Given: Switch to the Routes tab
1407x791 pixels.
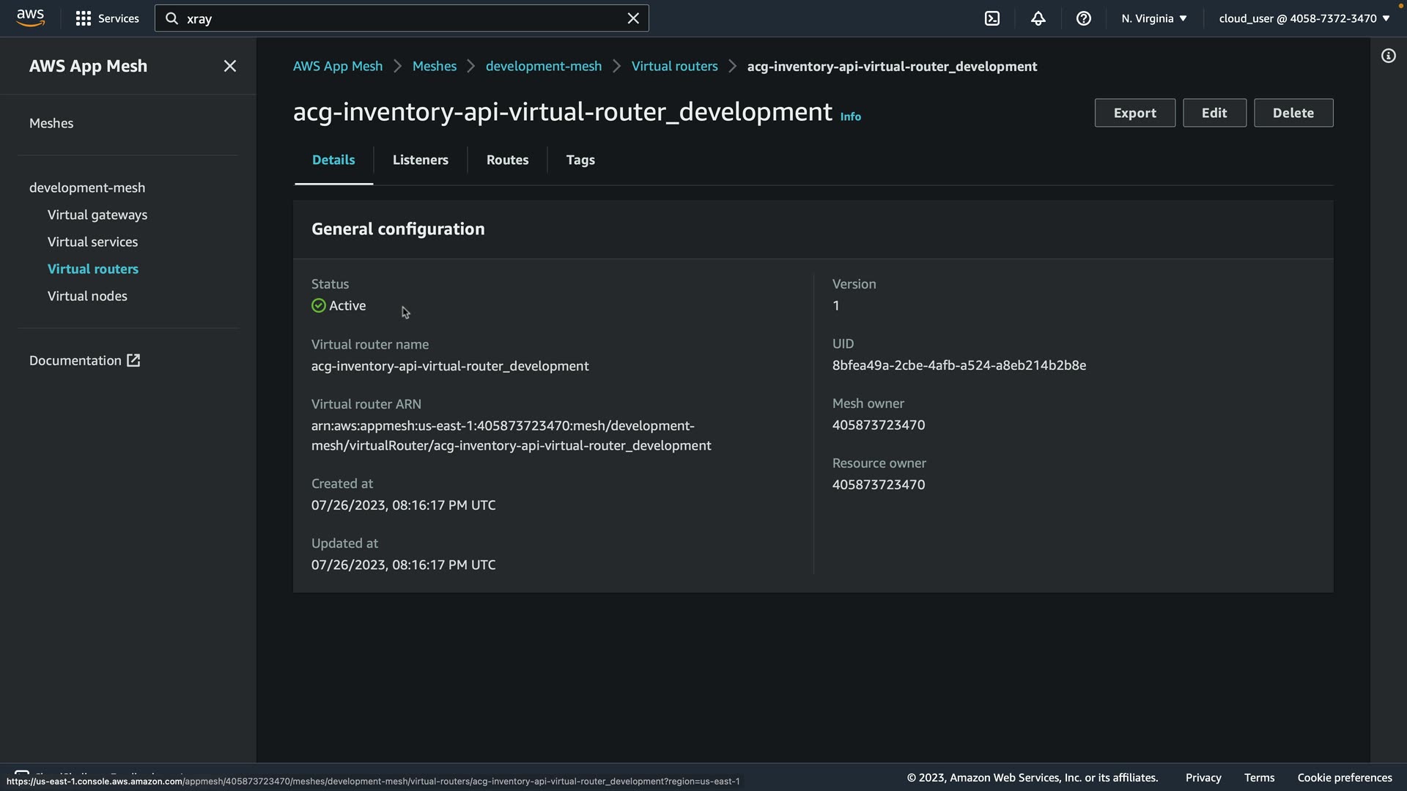Looking at the screenshot, I should click(507, 160).
